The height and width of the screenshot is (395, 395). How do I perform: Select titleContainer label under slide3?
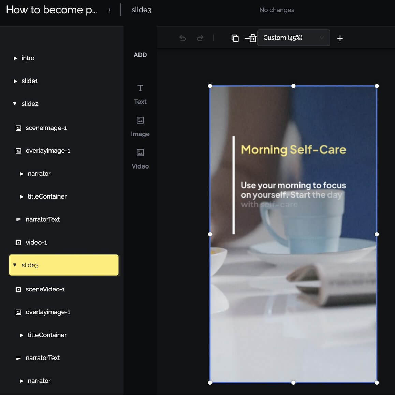(x=47, y=335)
